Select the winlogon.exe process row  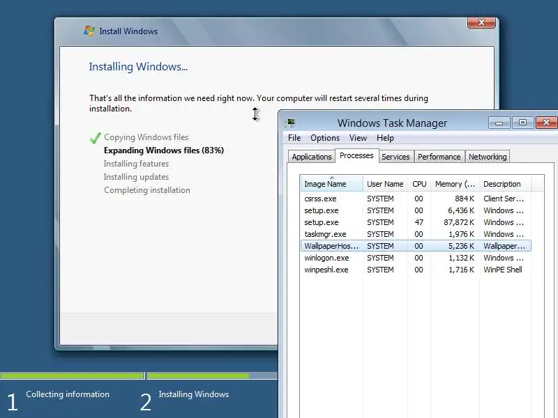click(x=416, y=258)
